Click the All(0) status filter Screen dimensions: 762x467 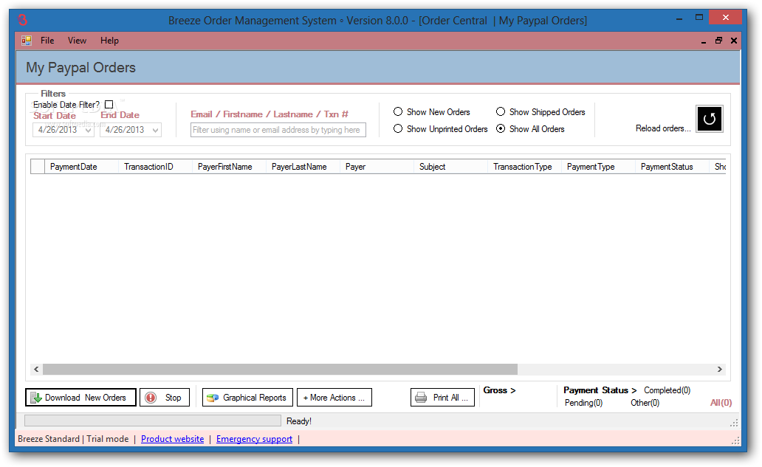721,403
